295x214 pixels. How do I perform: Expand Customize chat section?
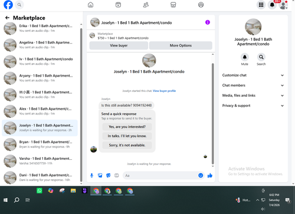point(253,75)
